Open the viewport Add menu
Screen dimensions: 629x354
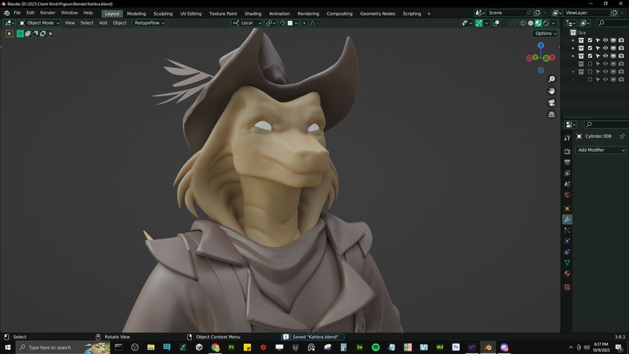pos(103,23)
